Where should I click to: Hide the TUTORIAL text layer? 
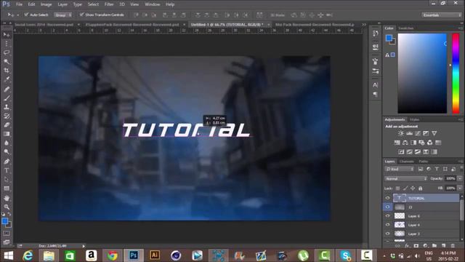click(387, 198)
